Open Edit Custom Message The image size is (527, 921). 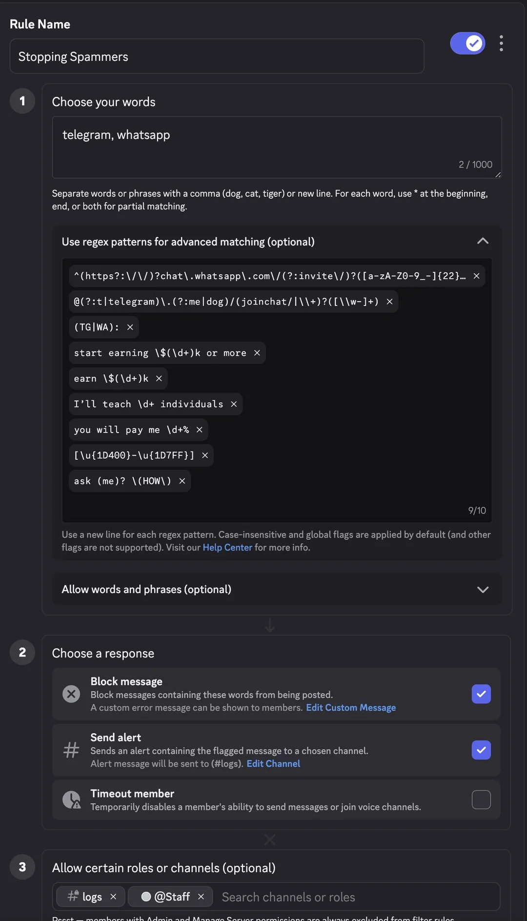point(351,707)
